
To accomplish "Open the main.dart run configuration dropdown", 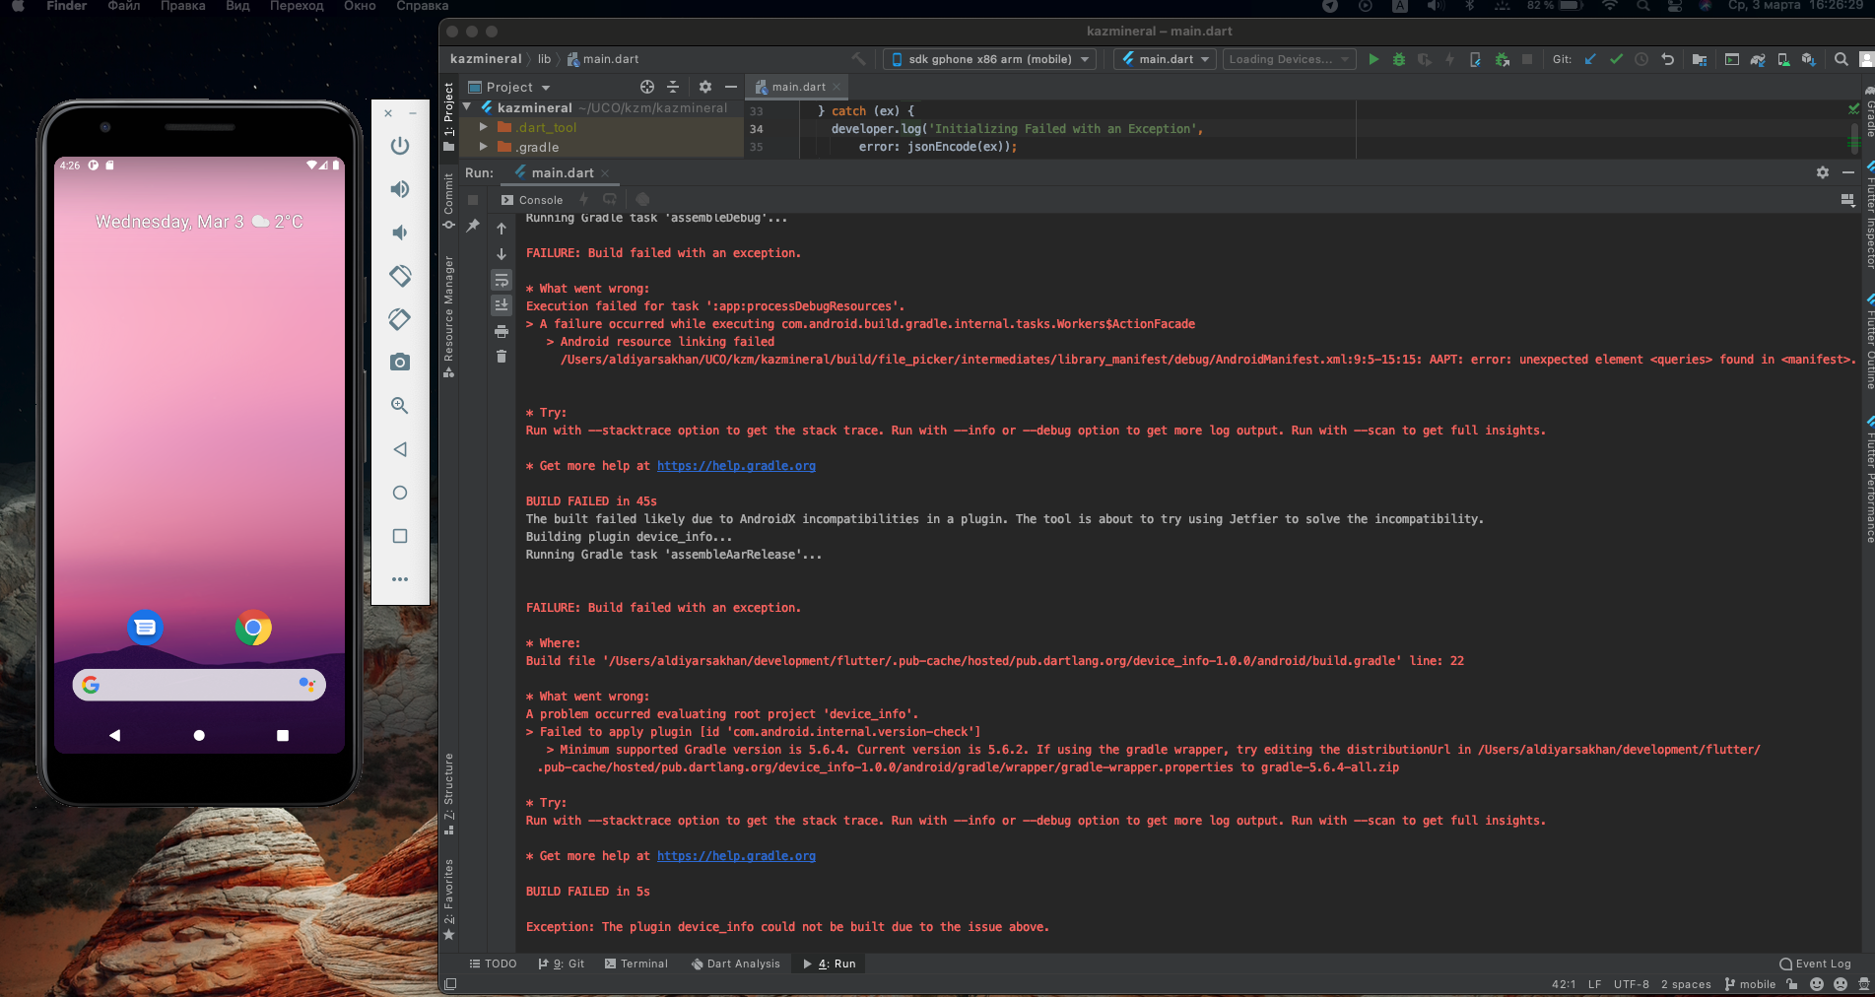I will pyautogui.click(x=1166, y=59).
